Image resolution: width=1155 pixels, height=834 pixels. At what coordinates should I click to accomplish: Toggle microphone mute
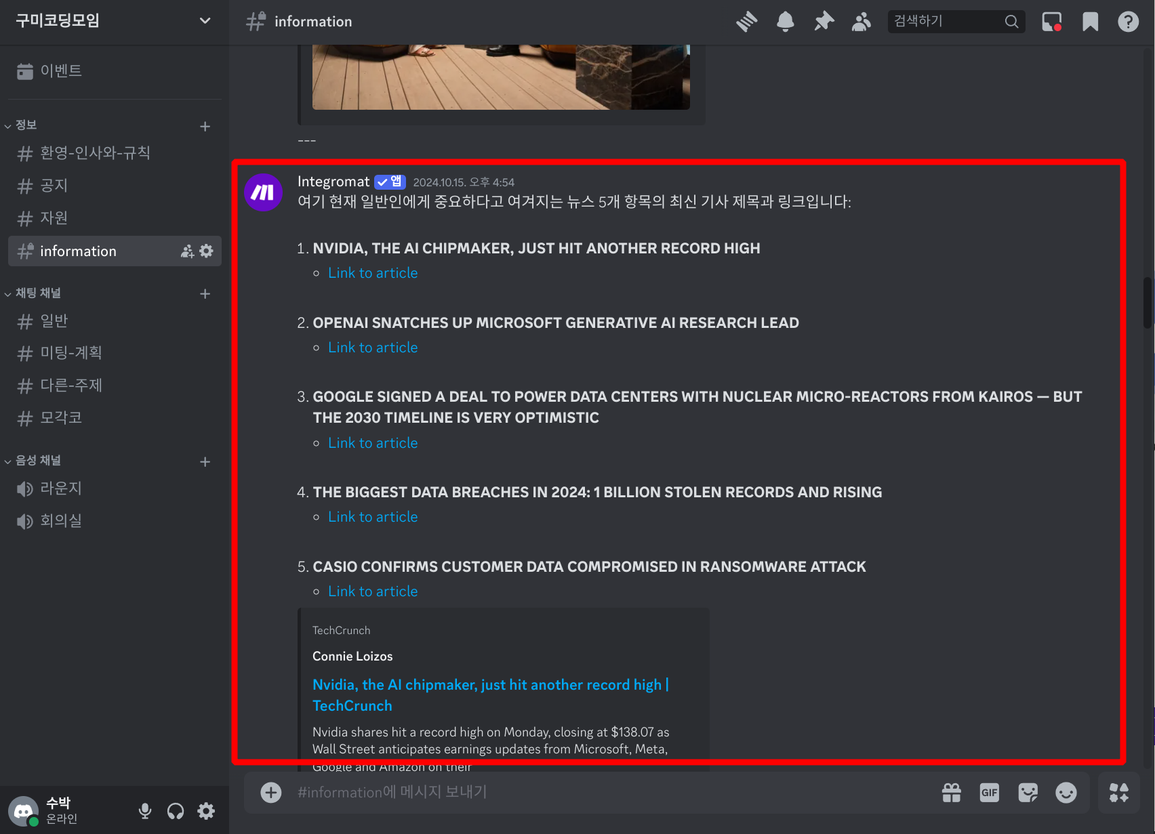pos(145,811)
